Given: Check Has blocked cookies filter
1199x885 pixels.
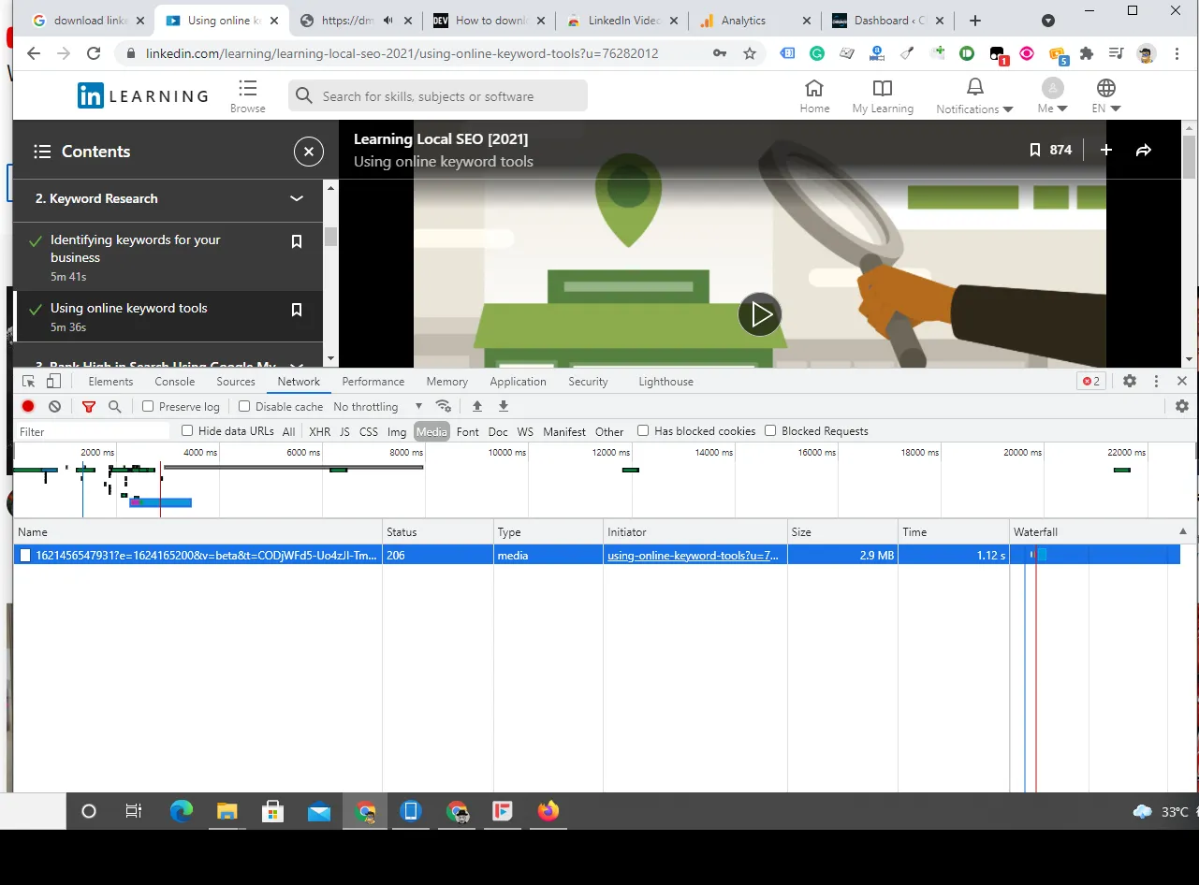Looking at the screenshot, I should tap(643, 430).
